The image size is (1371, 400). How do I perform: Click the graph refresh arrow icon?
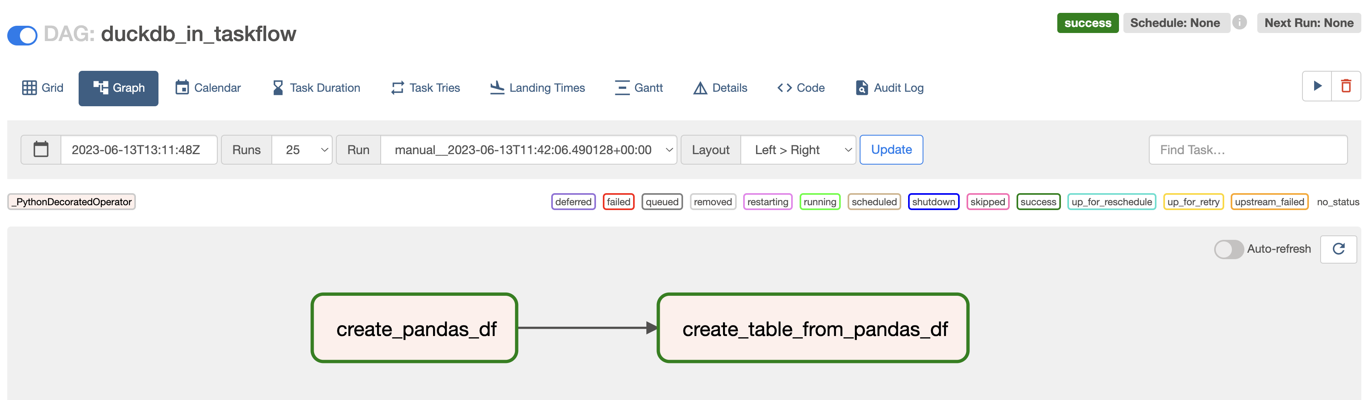(x=1338, y=249)
